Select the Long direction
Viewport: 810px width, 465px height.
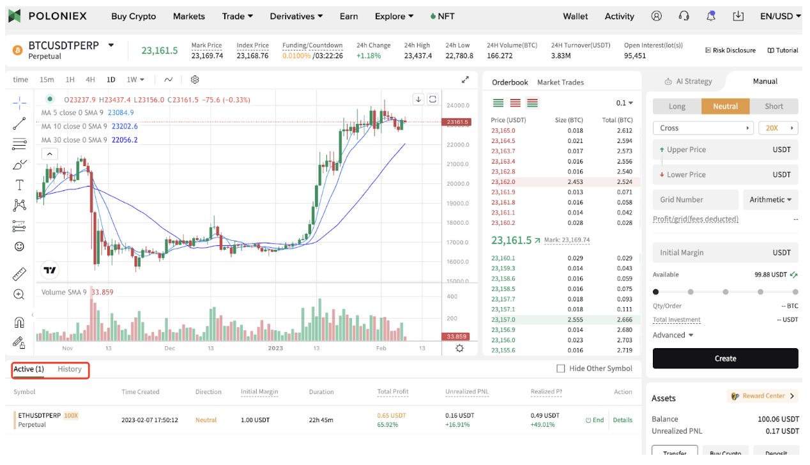[x=676, y=107]
